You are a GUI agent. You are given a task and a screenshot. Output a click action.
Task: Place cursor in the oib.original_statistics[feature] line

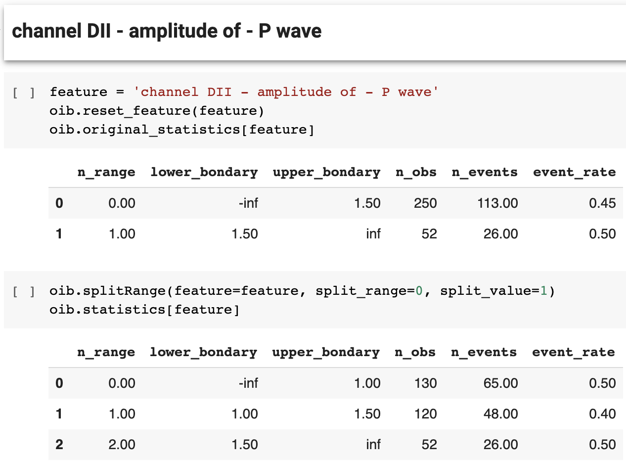tap(182, 130)
